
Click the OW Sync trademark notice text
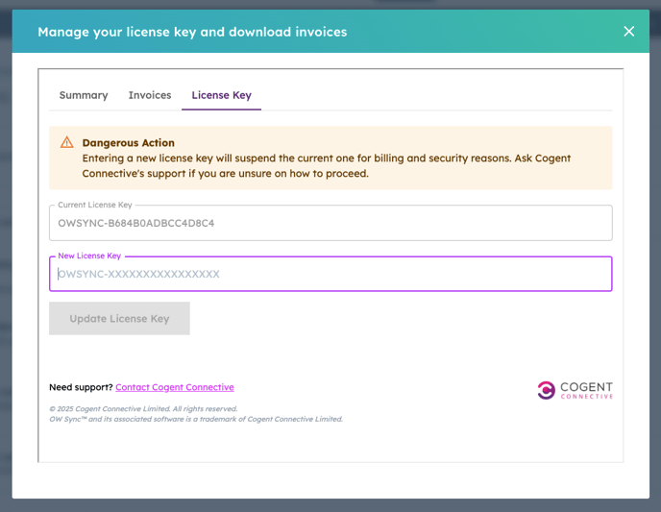click(x=196, y=419)
